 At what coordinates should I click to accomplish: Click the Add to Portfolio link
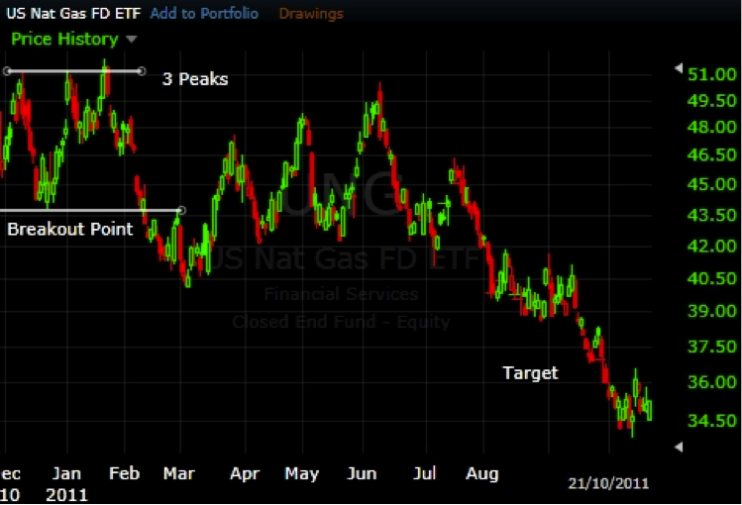pyautogui.click(x=204, y=14)
